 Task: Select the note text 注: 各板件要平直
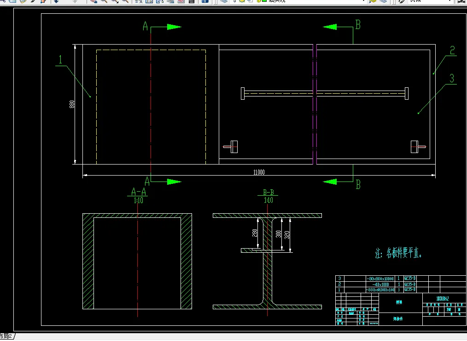tap(398, 253)
